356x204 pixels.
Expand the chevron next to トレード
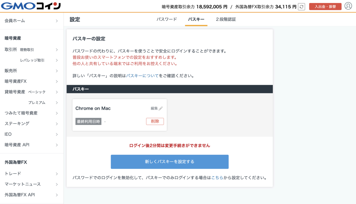[x=57, y=174]
